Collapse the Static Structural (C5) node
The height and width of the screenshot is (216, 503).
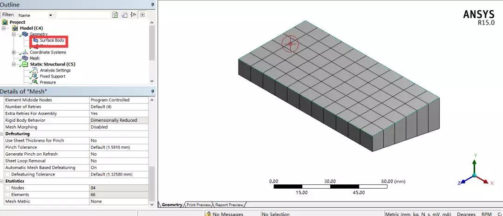[13, 64]
